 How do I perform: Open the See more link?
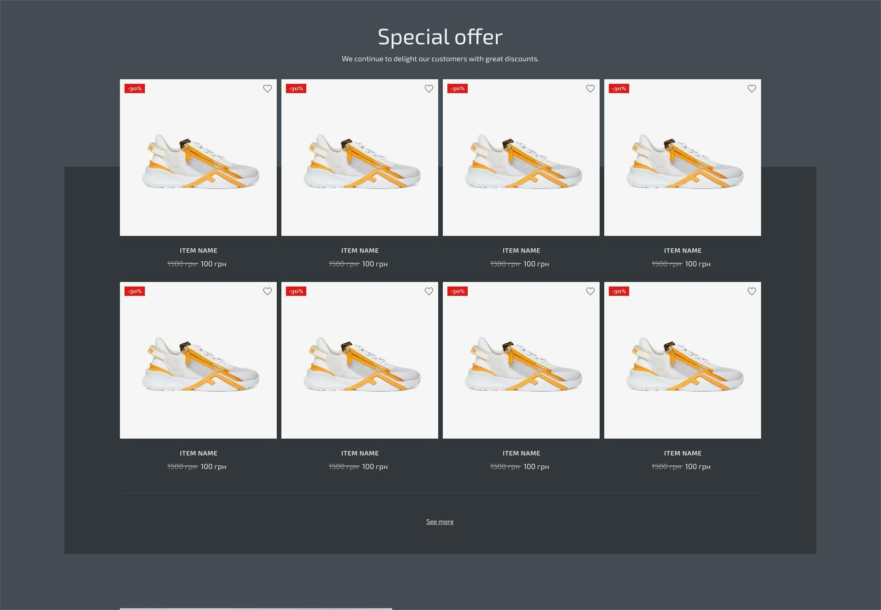click(x=440, y=522)
